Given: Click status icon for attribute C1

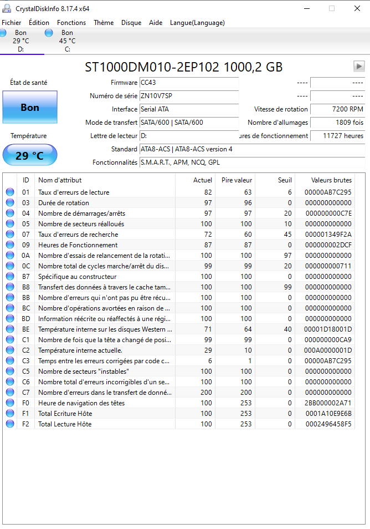Looking at the screenshot, I should 10,339.
